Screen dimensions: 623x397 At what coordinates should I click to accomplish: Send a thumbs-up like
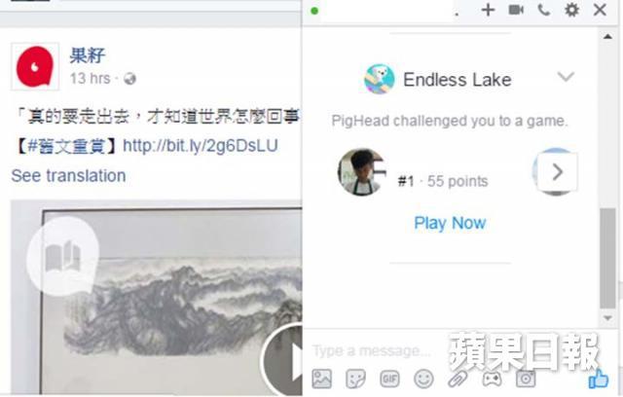tap(598, 379)
